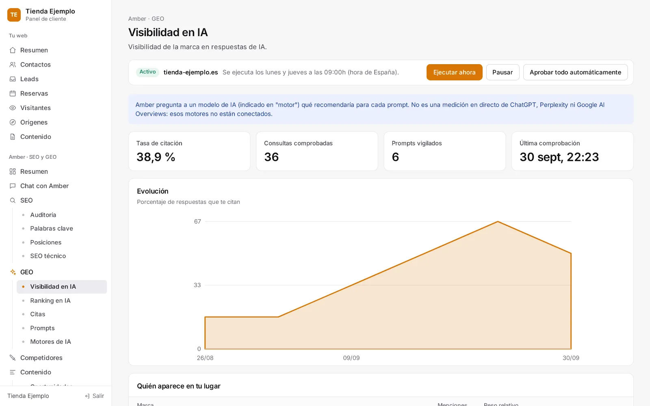Click the TE store logo badge
650x406 pixels.
click(x=14, y=15)
